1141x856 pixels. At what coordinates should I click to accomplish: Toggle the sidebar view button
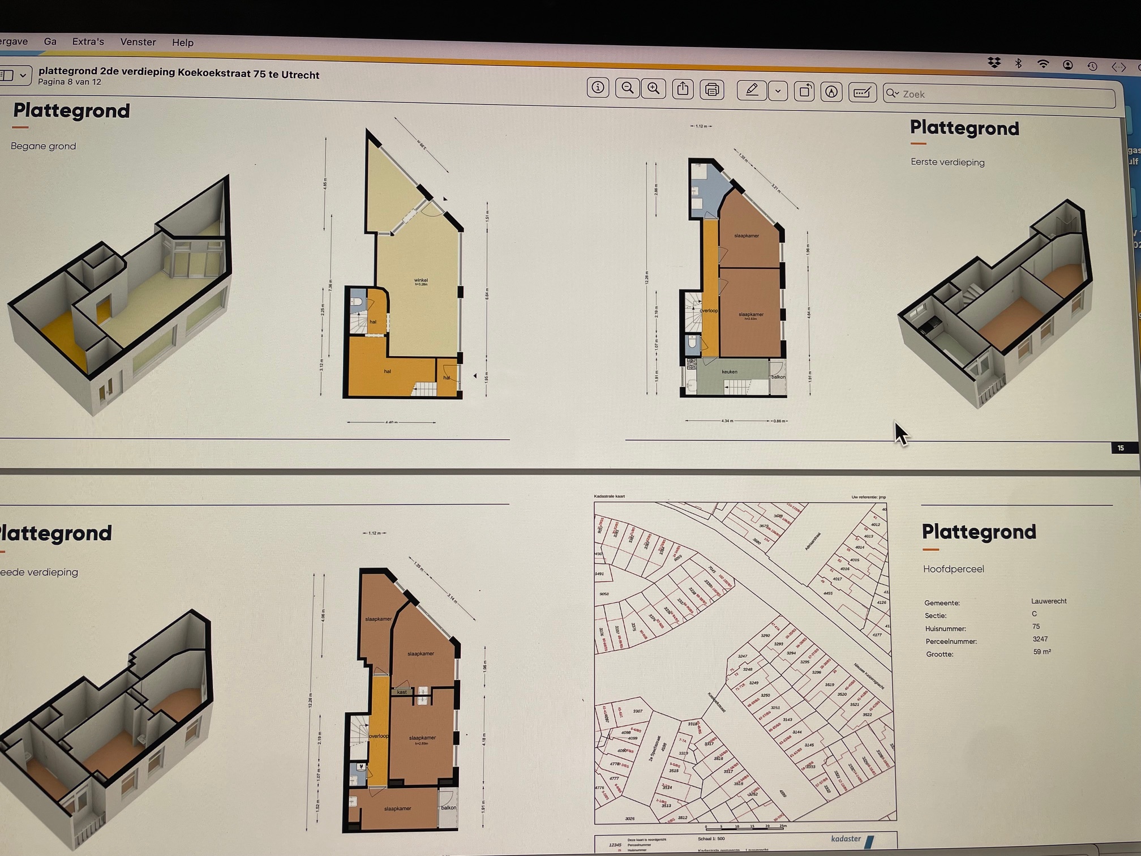pyautogui.click(x=7, y=75)
